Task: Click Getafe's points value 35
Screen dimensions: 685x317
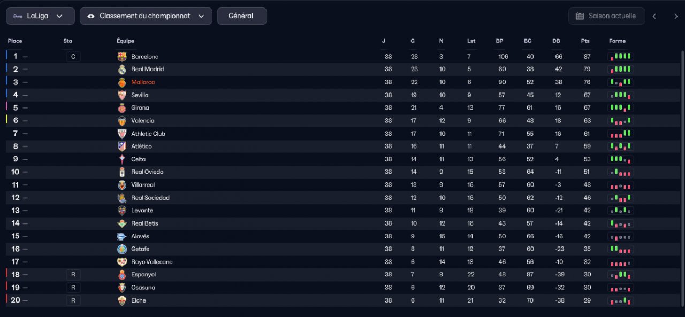Action: pyautogui.click(x=587, y=249)
